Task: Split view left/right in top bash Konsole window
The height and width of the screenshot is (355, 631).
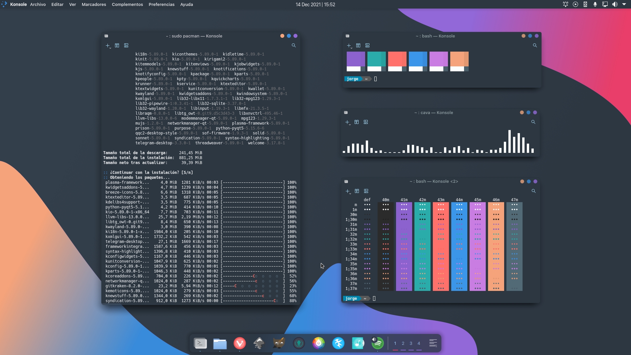Action: [358, 45]
